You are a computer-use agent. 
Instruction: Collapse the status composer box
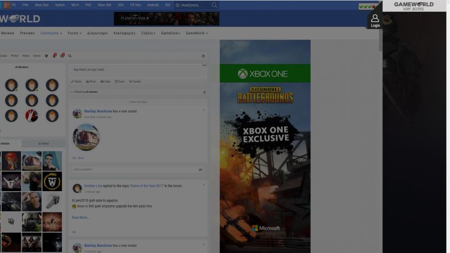(204, 65)
